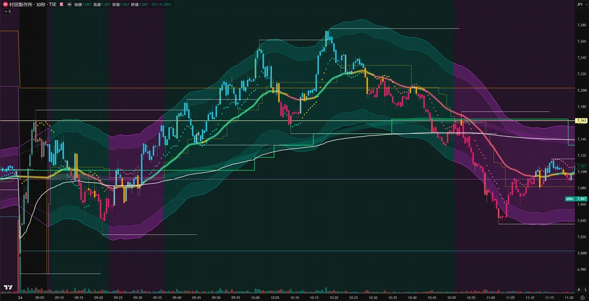Click the 7,200 label on the price scale
The image size is (589, 301).
click(x=582, y=90)
